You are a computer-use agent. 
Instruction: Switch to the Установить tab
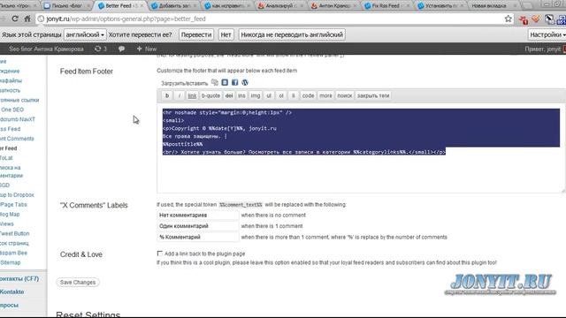[439, 6]
